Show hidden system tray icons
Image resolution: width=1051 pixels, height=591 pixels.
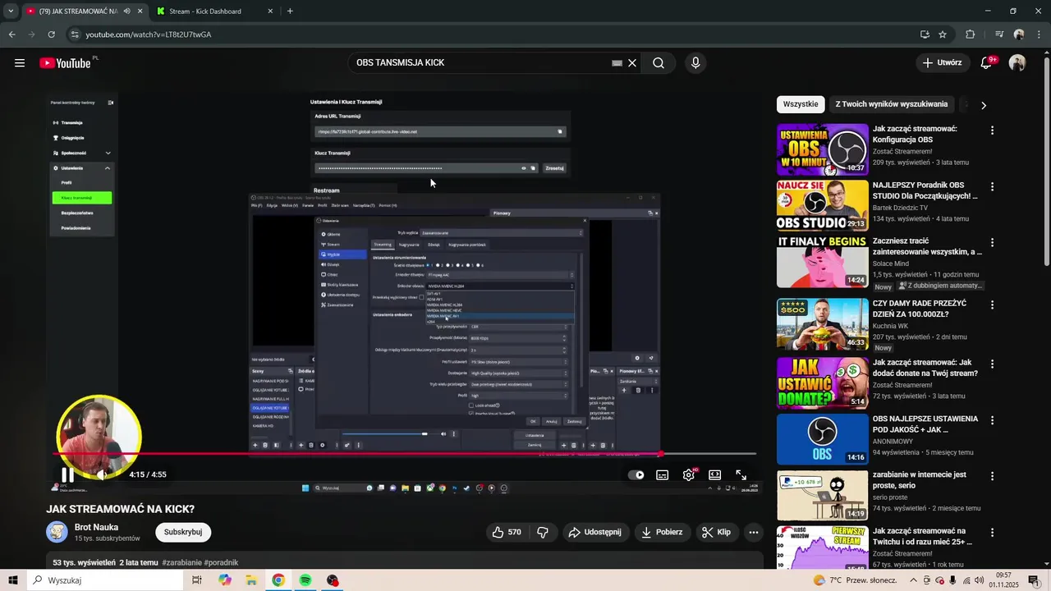coord(913,580)
